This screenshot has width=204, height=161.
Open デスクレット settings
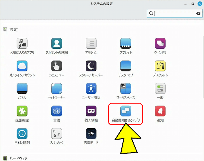pyautogui.click(x=160, y=66)
